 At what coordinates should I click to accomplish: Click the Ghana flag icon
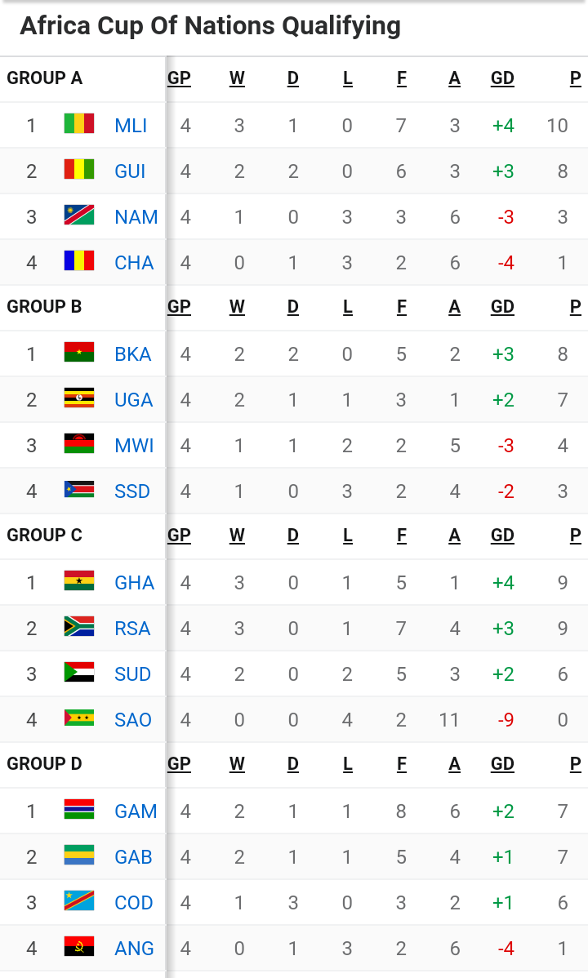[x=79, y=581]
